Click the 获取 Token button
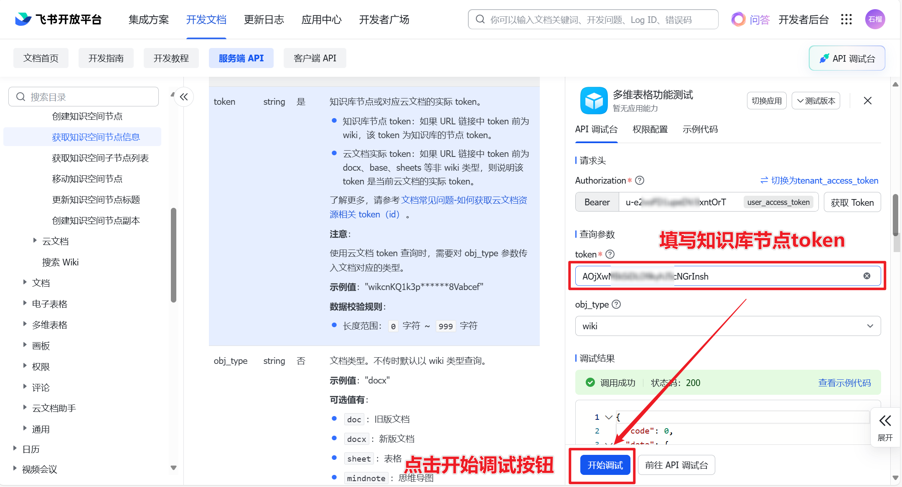The width and height of the screenshot is (902, 487). (852, 202)
